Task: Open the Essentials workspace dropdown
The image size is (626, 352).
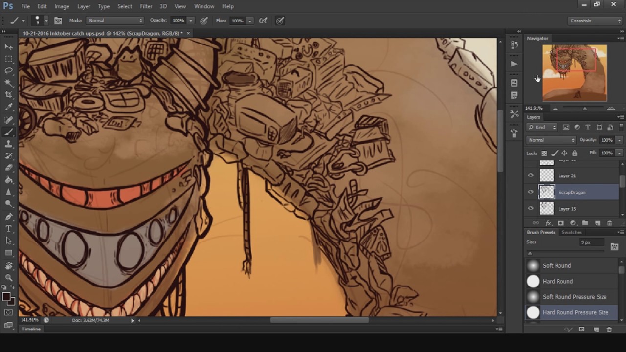Action: tap(595, 21)
